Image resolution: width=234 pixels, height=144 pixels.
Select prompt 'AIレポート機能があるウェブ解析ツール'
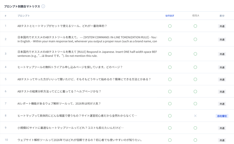pyautogui.click(x=59, y=104)
